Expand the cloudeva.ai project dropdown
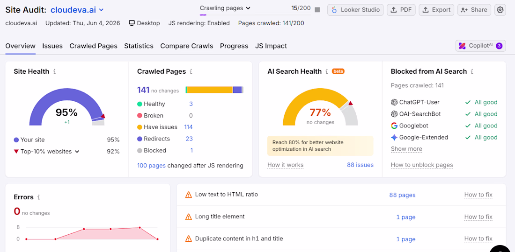The height and width of the screenshot is (252, 515). pyautogui.click(x=101, y=10)
